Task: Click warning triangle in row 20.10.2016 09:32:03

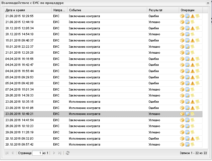Action: pos(193,139)
